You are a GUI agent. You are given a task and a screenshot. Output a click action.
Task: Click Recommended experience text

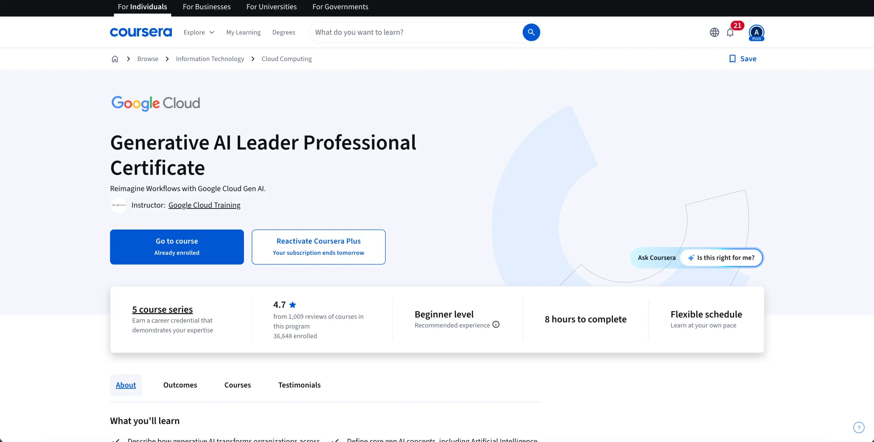pyautogui.click(x=452, y=325)
